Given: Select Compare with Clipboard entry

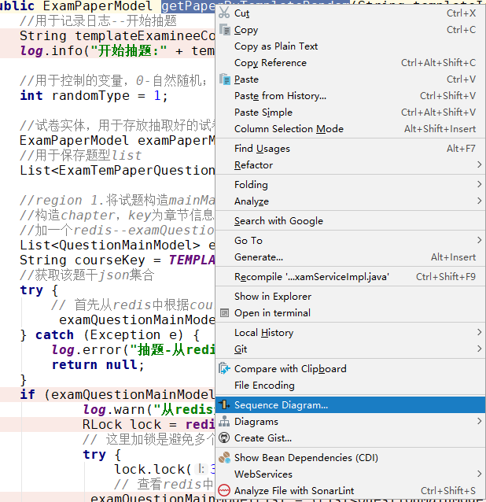Looking at the screenshot, I should click(x=350, y=368).
